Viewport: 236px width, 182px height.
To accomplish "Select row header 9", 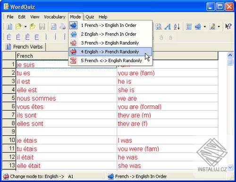I will pos(9,132).
